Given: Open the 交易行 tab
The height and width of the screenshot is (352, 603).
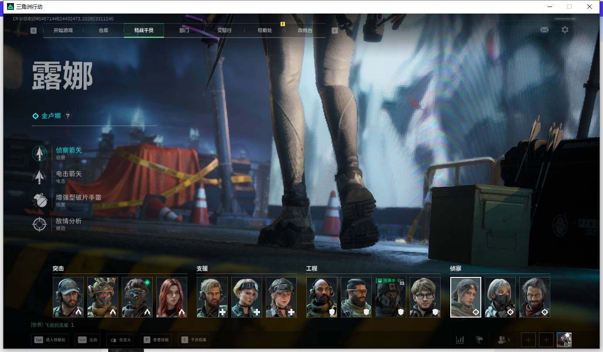Looking at the screenshot, I should click(224, 31).
